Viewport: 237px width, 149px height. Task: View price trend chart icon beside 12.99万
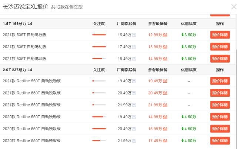pyautogui.click(x=165, y=35)
